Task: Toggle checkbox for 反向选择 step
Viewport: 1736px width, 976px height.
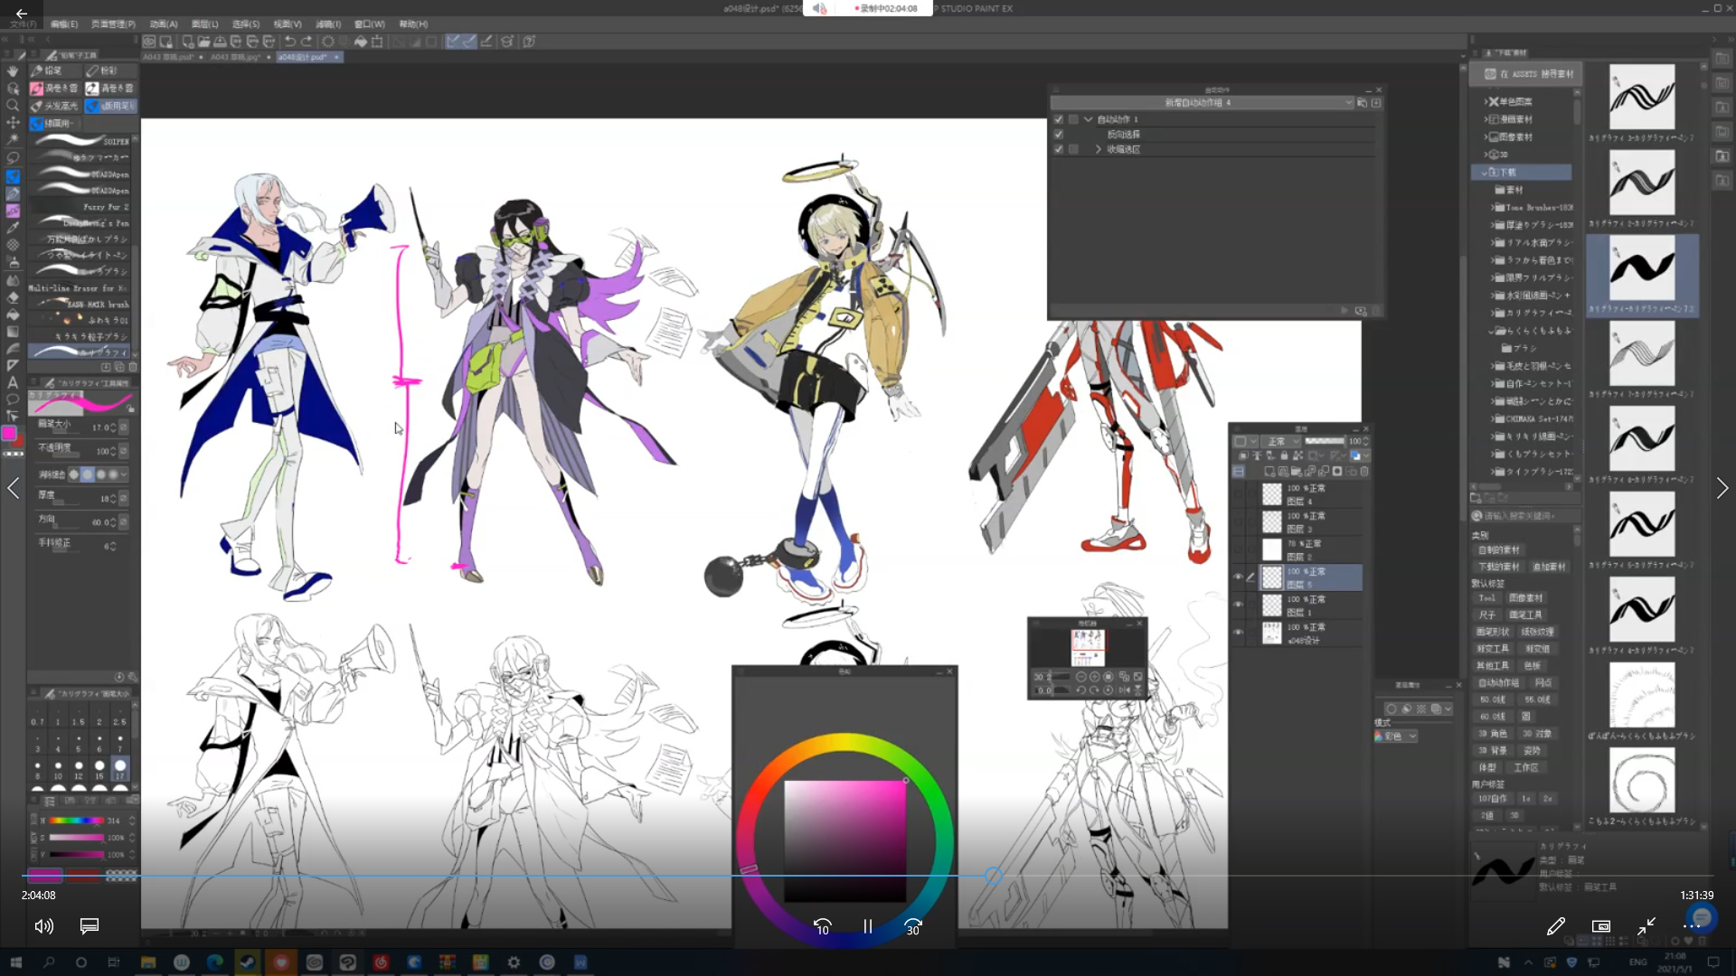Action: 1059,134
